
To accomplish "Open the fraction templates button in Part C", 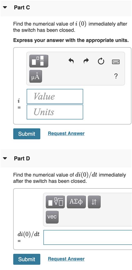I will click(39, 61).
